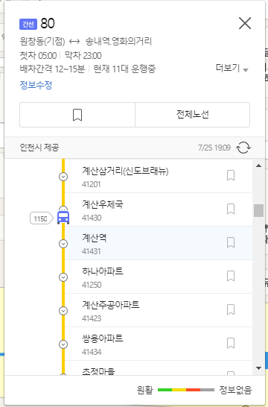This screenshot has height=407, width=268.
Task: Select the 계산주공아파트 stop in list
Action: tap(159, 310)
